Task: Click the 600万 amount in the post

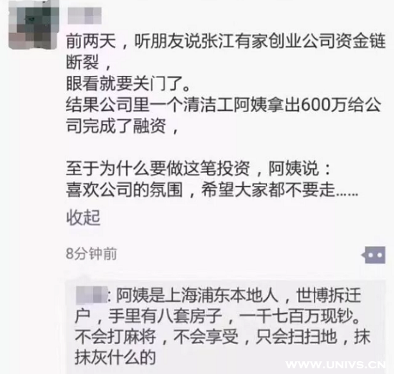Action: coord(324,104)
